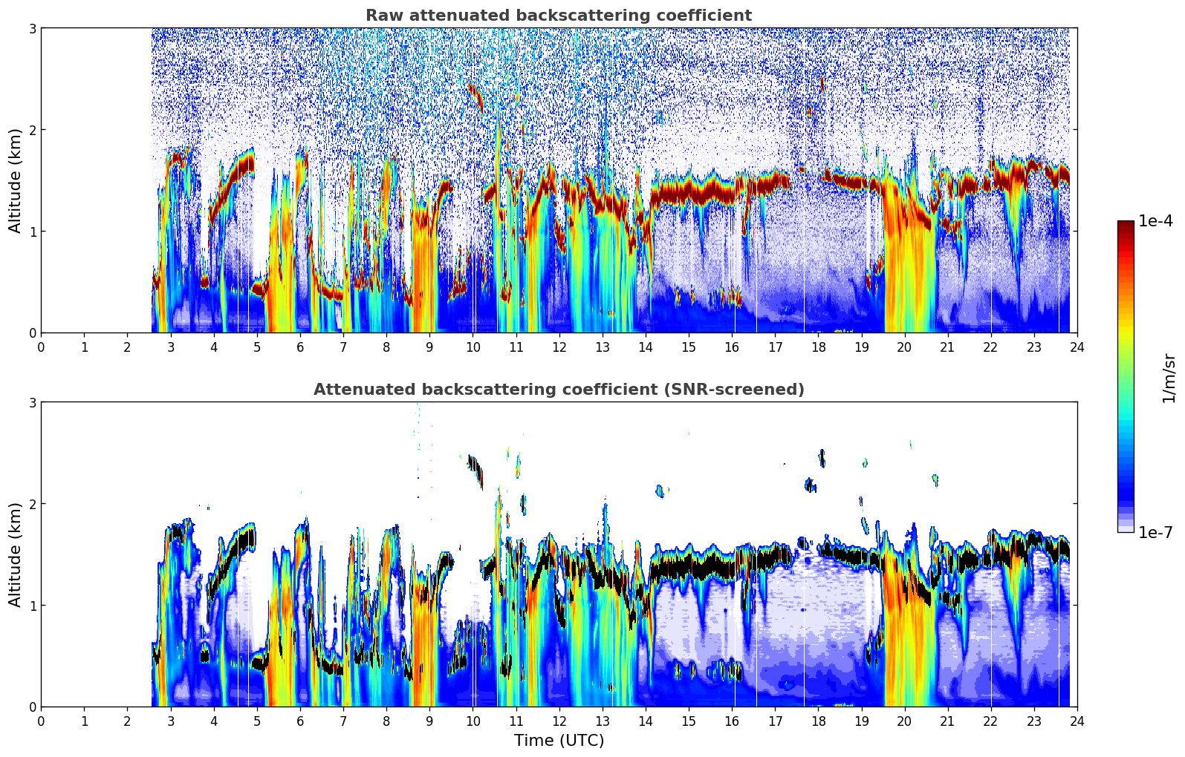Click the '1e-7' colorbar minimum label
The image size is (1185, 757).
pyautogui.click(x=1155, y=532)
